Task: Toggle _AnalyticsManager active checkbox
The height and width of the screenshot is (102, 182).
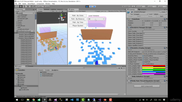Action: [132, 12]
